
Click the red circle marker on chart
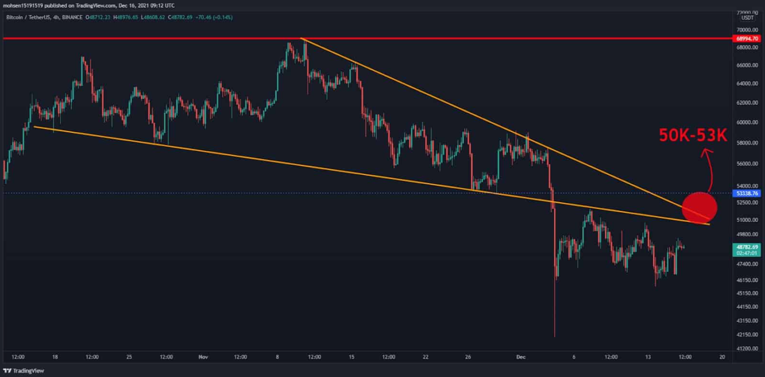[699, 208]
